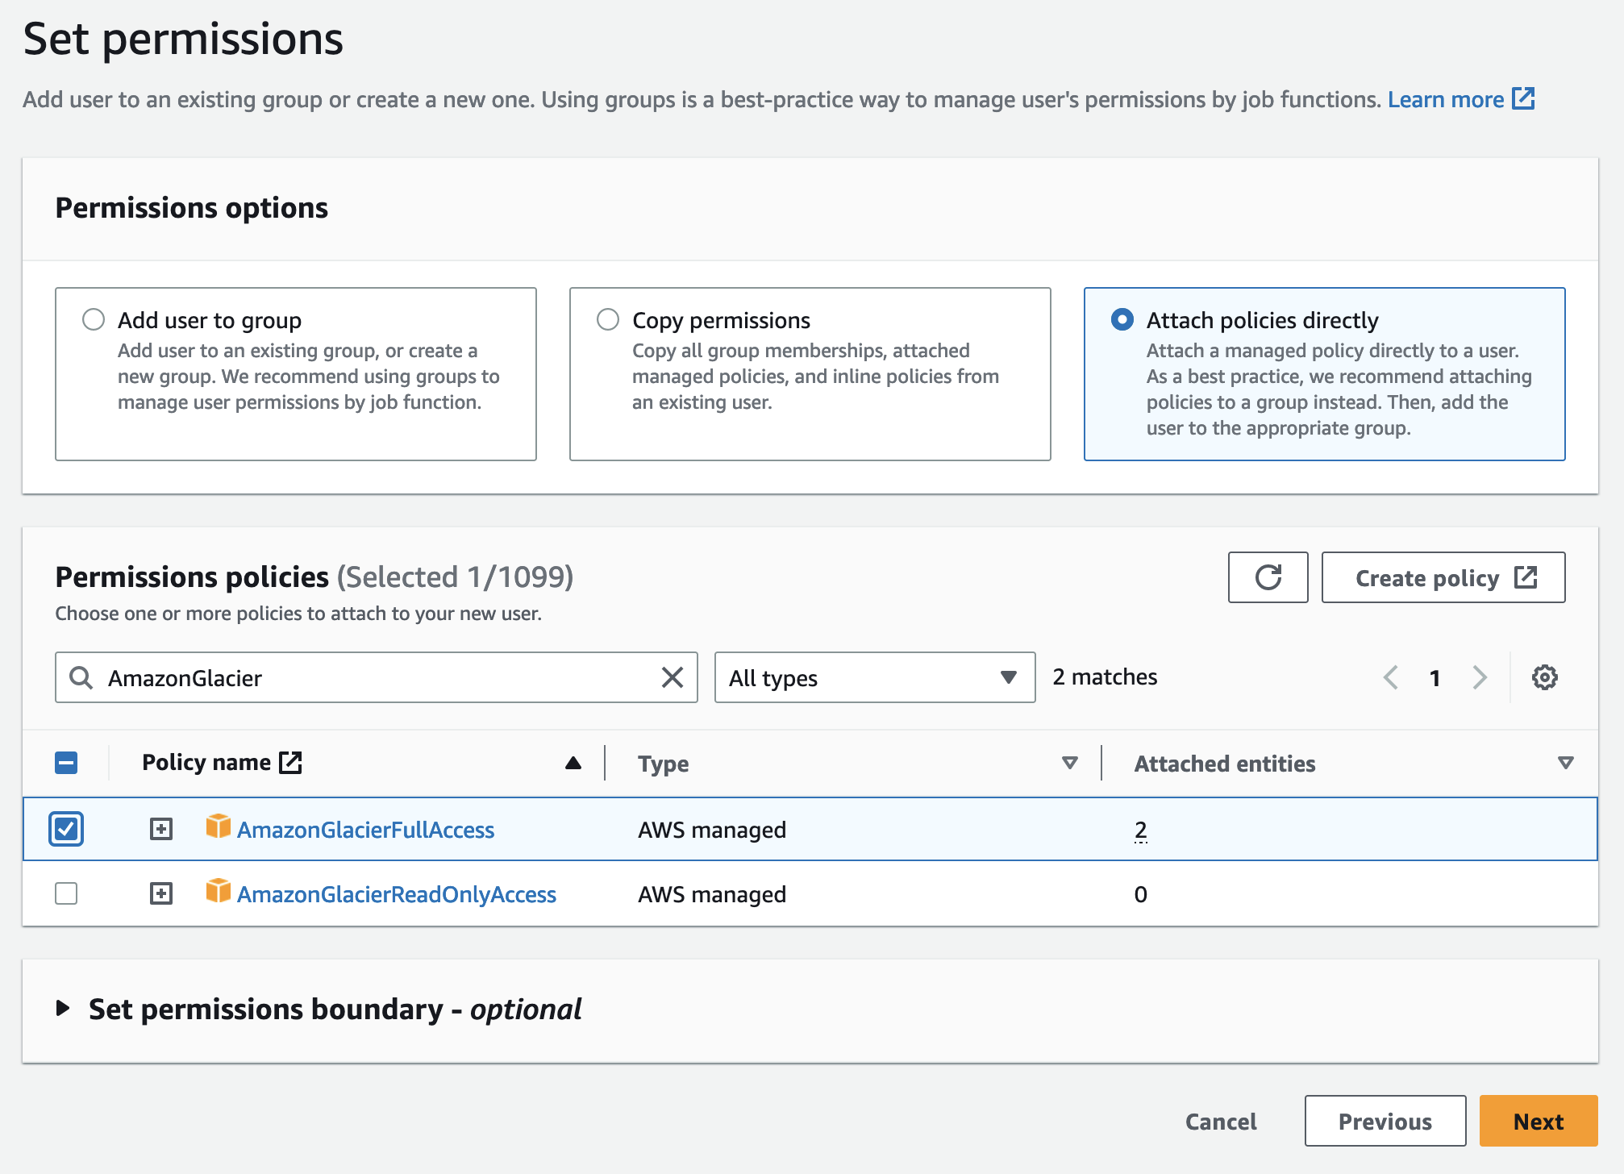Click the Previous button
The width and height of the screenshot is (1624, 1174).
tap(1385, 1121)
